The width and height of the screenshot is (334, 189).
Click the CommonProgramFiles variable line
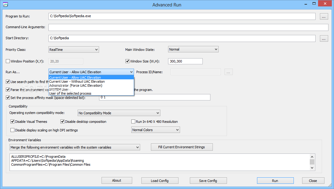pyautogui.click(x=51, y=164)
